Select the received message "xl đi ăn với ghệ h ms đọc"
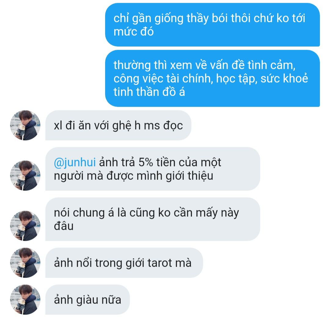The height and width of the screenshot is (320, 330). tap(118, 125)
